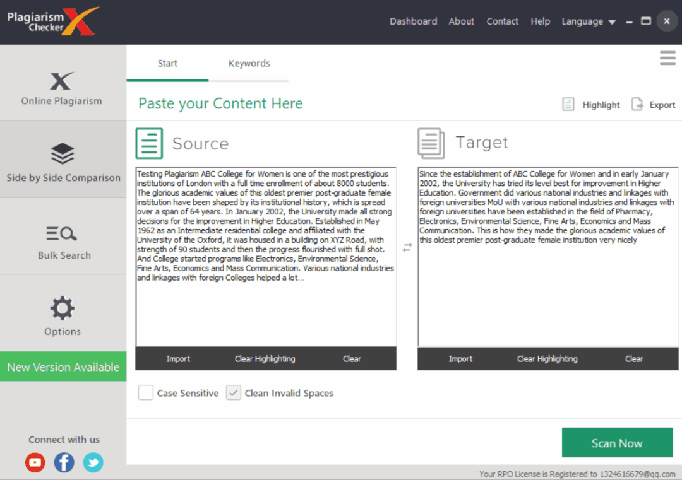Open the Dashboard menu item
The width and height of the screenshot is (682, 480).
(413, 21)
